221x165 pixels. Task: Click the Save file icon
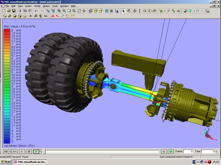coord(14,11)
